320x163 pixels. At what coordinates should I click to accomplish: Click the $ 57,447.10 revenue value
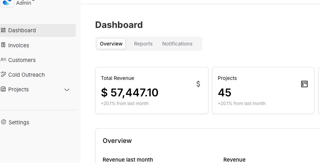coord(129,92)
